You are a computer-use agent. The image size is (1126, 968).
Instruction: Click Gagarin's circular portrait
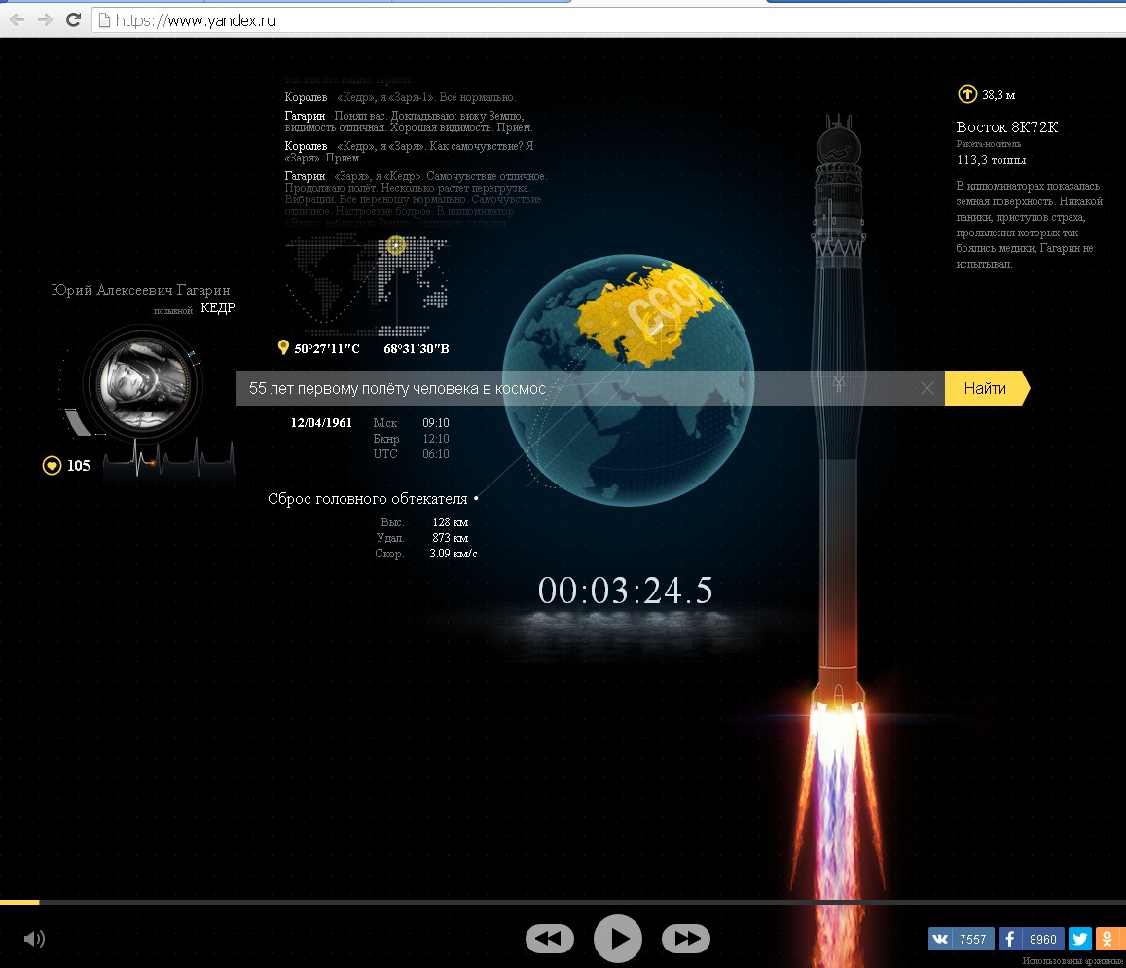point(142,380)
